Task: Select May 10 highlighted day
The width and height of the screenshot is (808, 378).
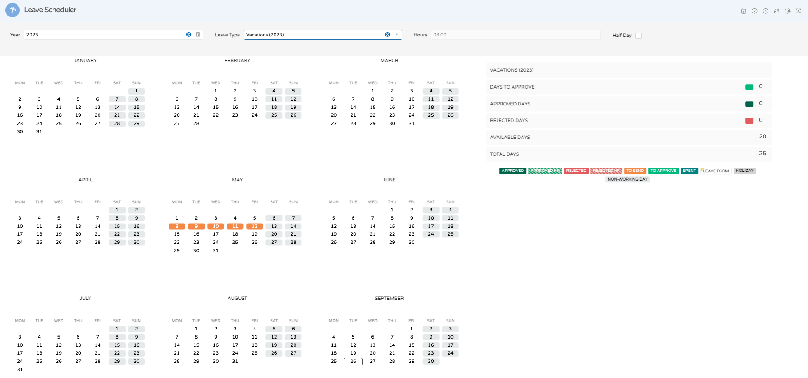Action: pos(216,226)
